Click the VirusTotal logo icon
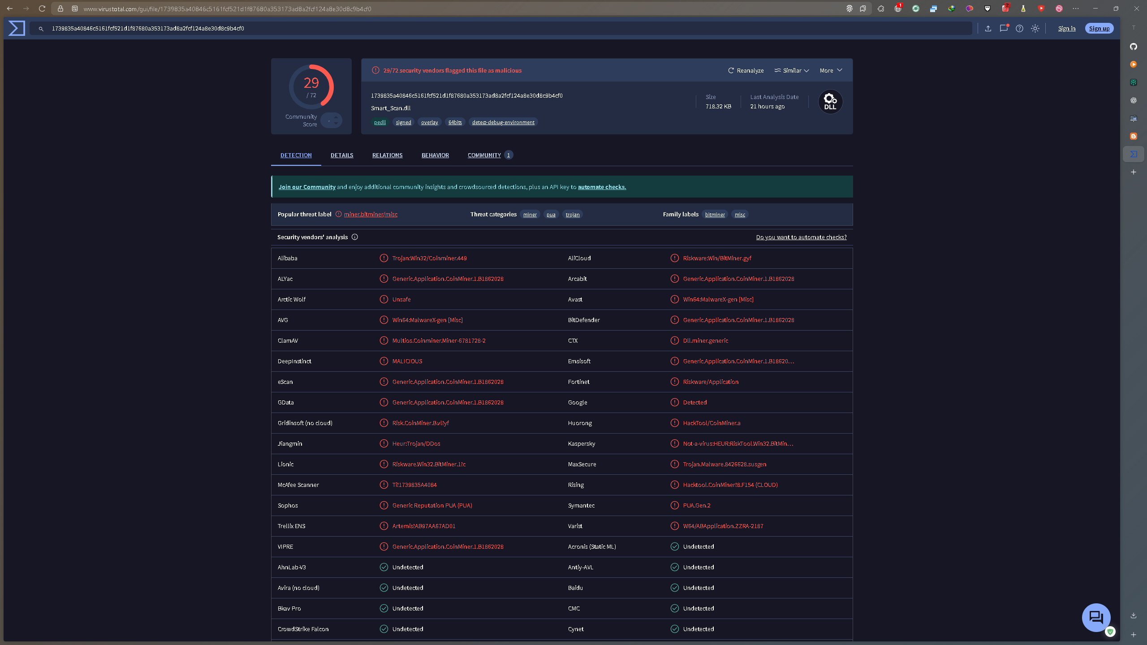This screenshot has height=645, width=1147. [17, 28]
